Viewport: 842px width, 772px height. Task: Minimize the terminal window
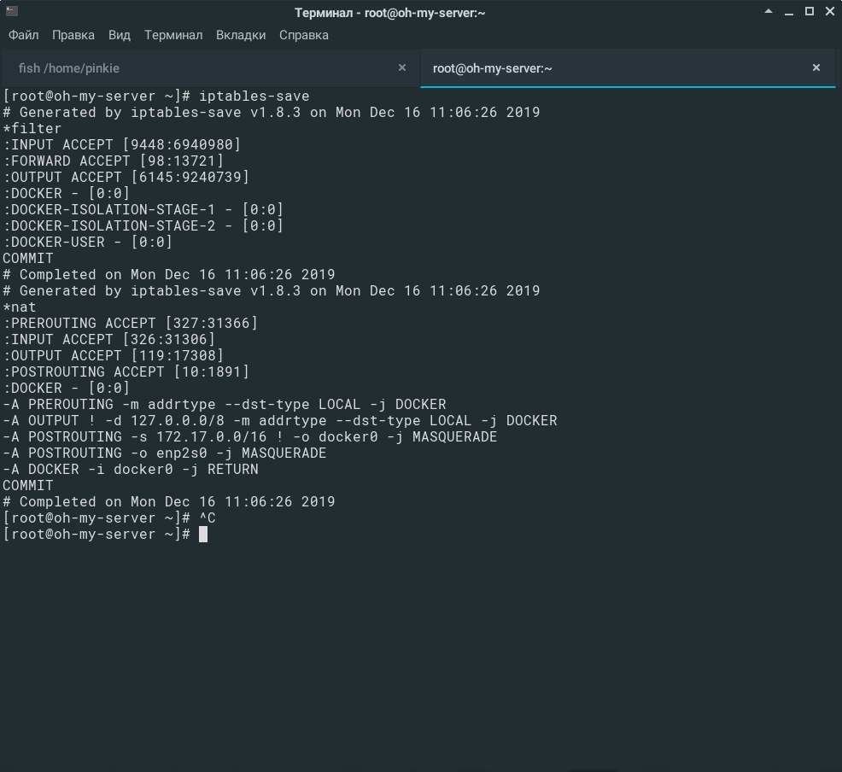click(789, 12)
